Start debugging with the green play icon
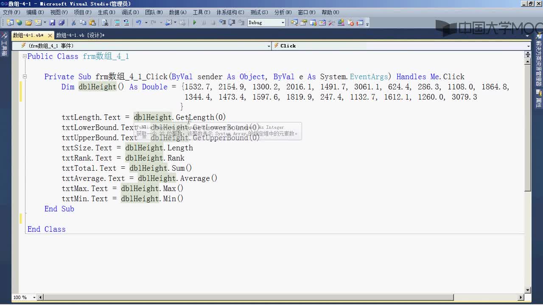Viewport: 543px width, 305px height. point(195,22)
